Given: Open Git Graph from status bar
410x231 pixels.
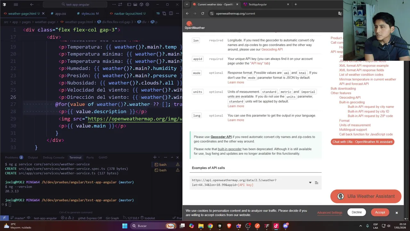Looking at the screenshot, I should [112, 218].
